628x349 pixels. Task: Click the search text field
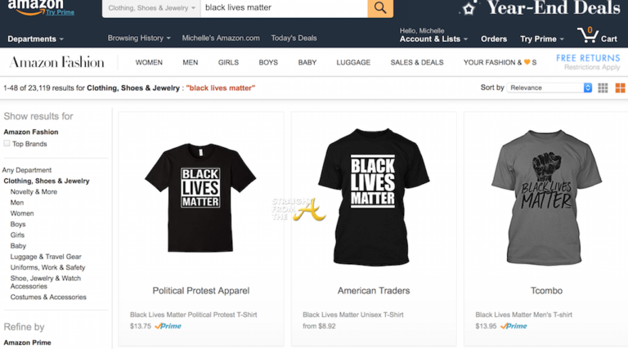(284, 7)
